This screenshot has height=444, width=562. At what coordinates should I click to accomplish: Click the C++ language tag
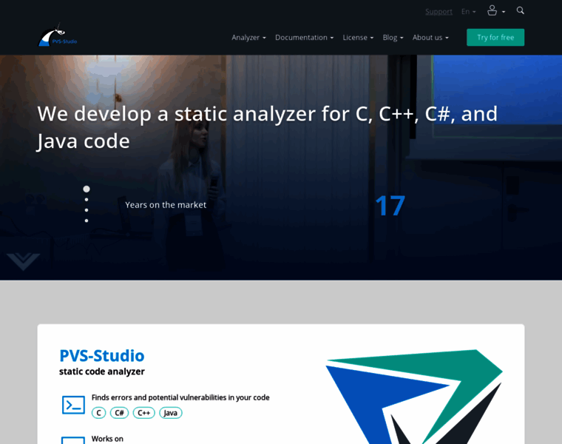coord(143,413)
